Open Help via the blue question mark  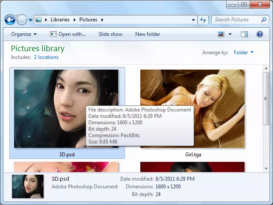pyautogui.click(x=260, y=34)
